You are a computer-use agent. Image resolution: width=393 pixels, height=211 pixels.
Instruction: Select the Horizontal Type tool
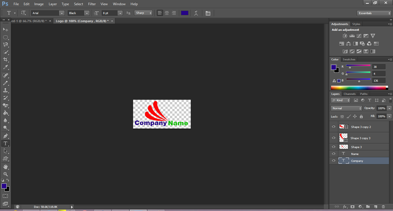coord(5,143)
